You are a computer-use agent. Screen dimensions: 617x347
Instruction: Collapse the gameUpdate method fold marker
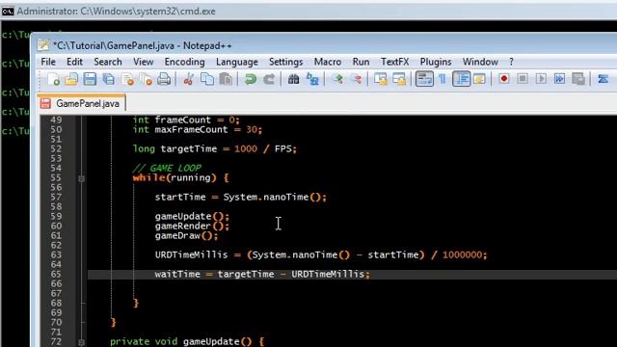(81, 342)
